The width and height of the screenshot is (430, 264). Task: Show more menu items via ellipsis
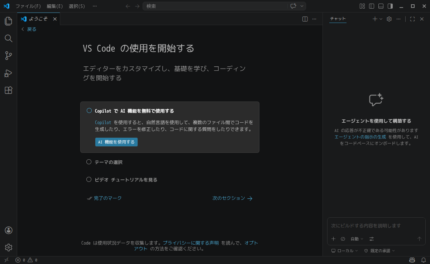click(x=95, y=6)
